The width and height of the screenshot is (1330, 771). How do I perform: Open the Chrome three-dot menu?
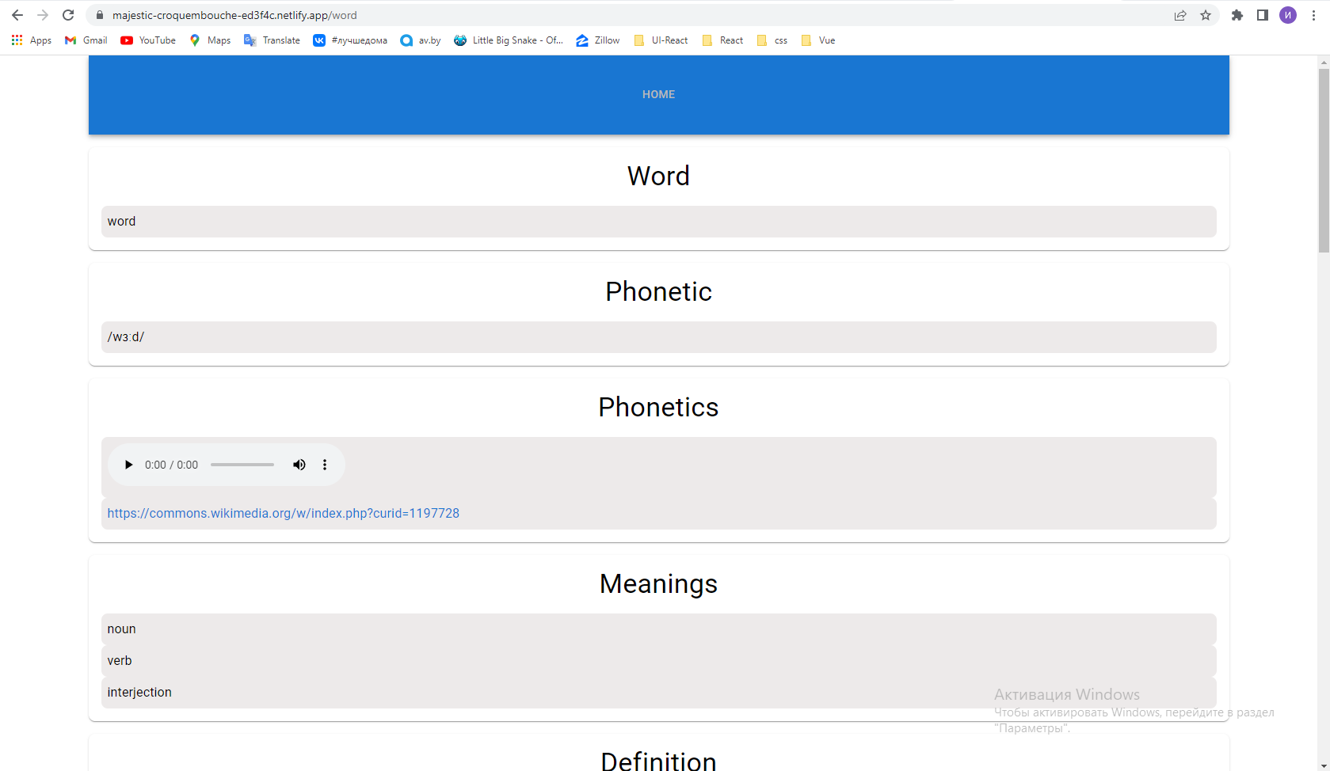(1313, 15)
